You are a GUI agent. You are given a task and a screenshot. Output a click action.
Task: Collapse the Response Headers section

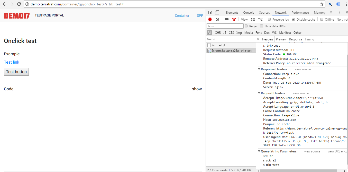(259, 69)
